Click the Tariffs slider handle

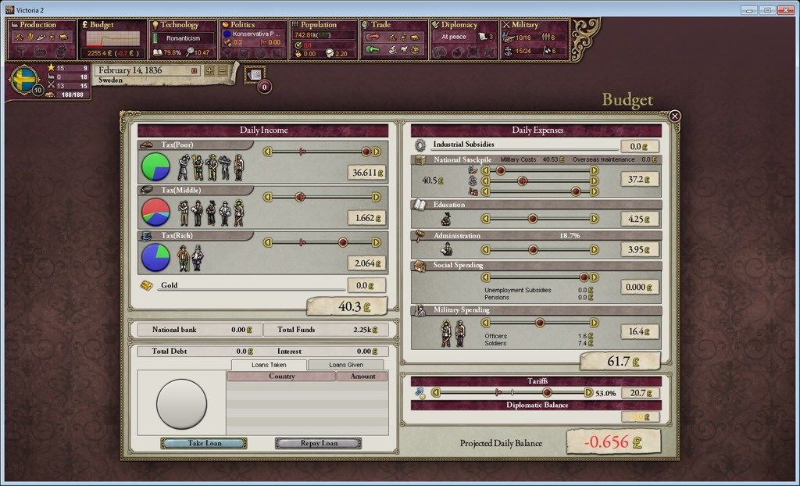click(547, 392)
